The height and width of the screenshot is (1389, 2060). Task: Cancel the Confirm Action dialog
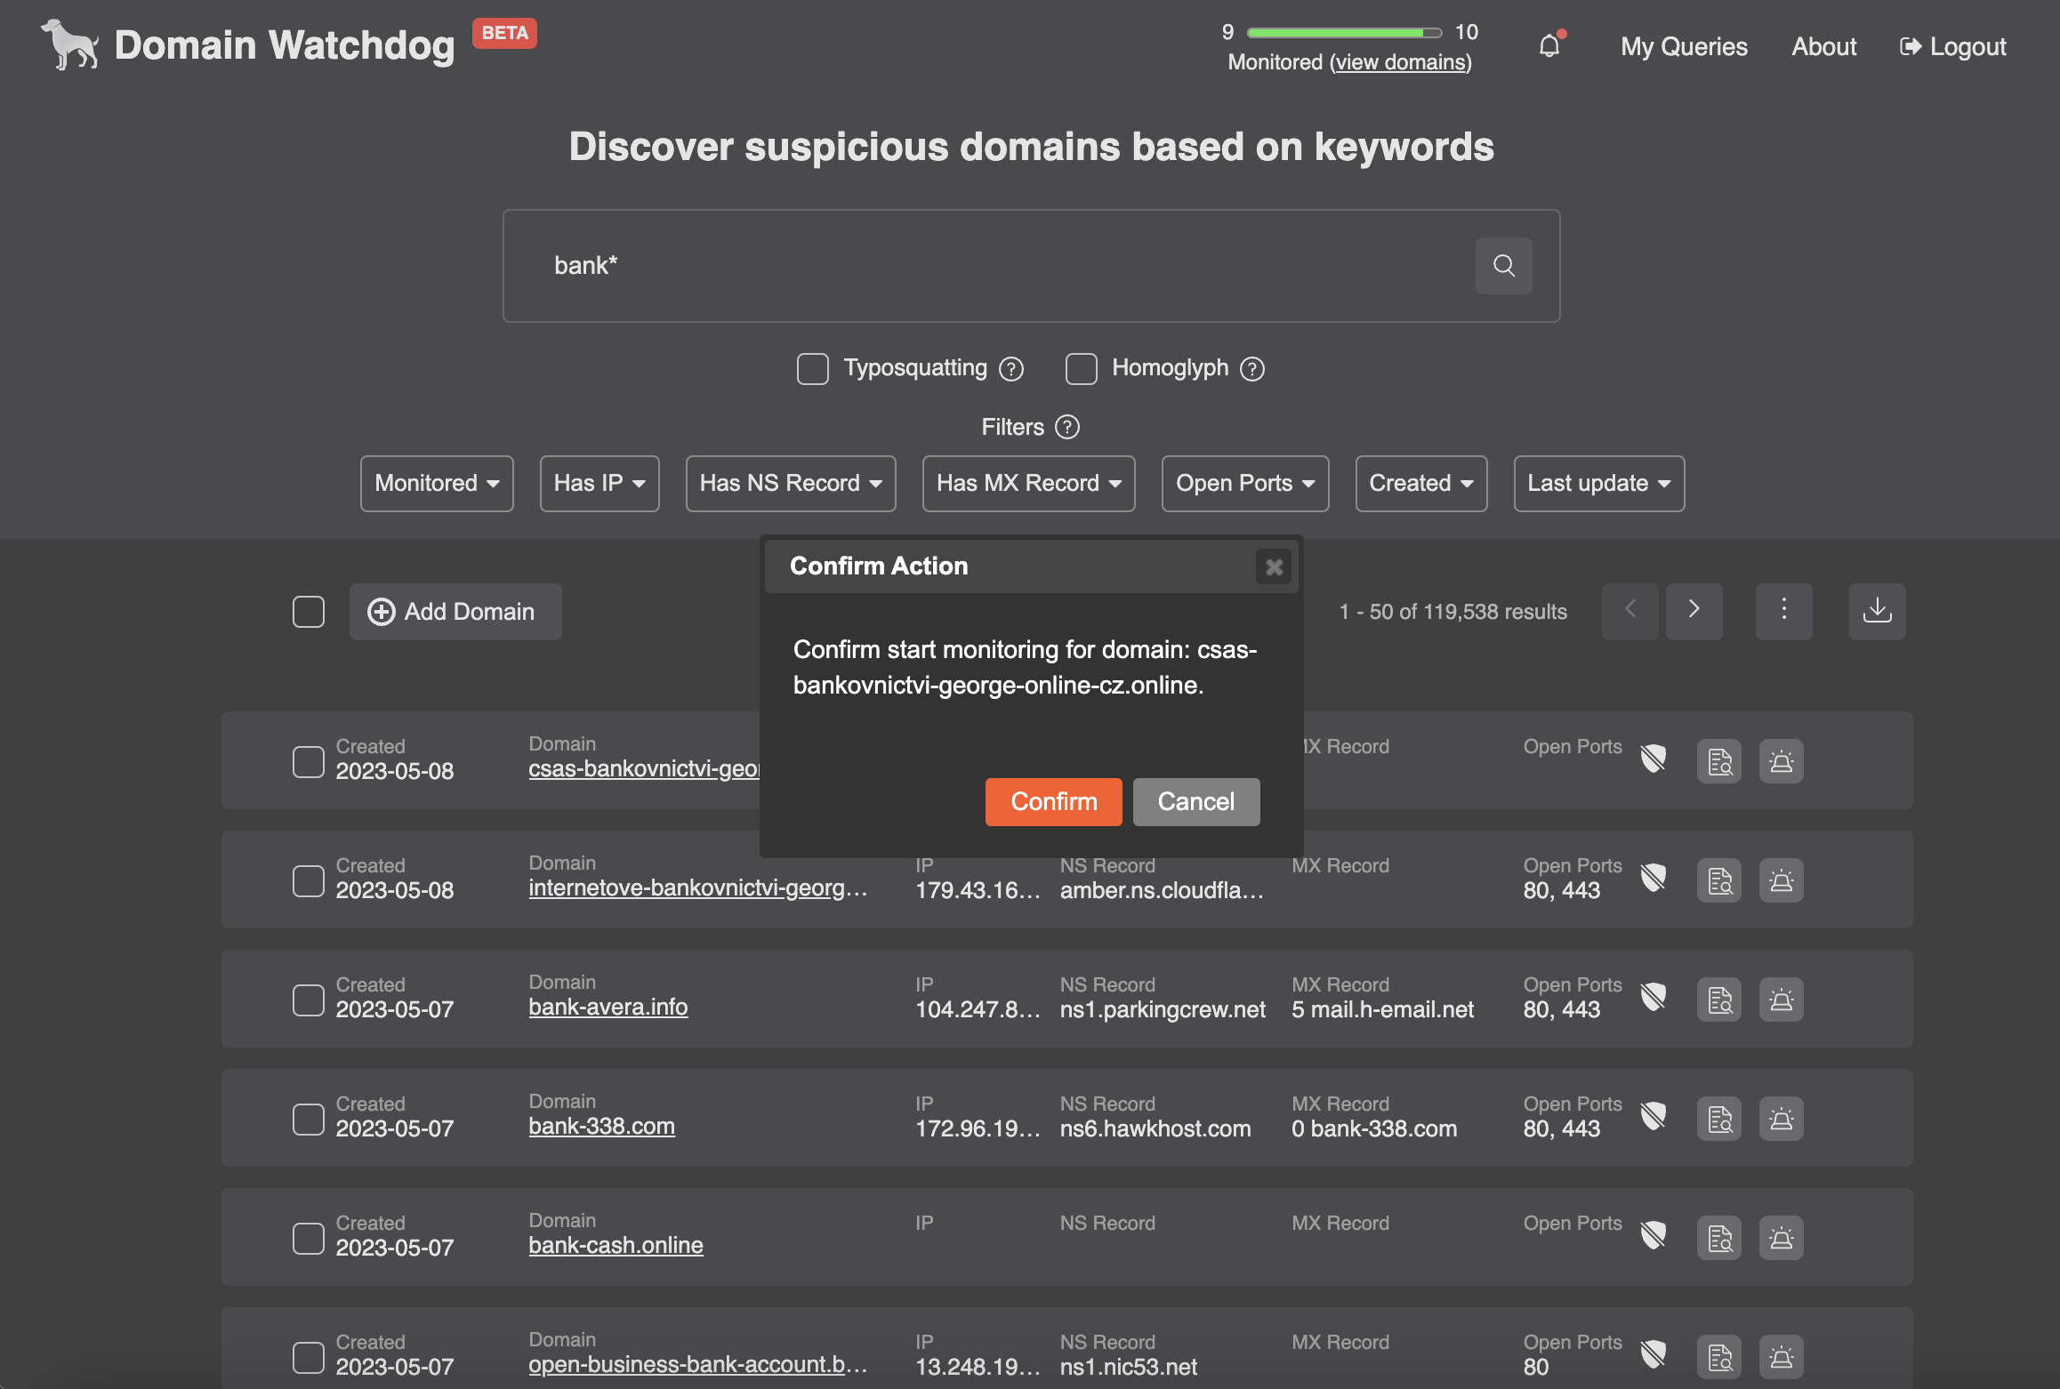pos(1196,802)
